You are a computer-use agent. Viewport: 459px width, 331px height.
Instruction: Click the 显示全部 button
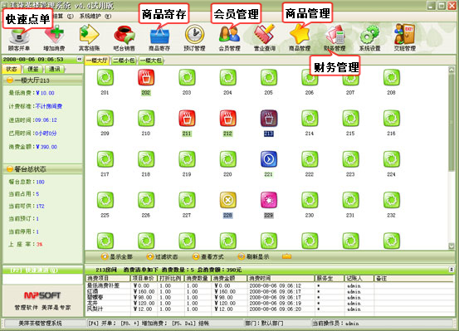pos(117,256)
